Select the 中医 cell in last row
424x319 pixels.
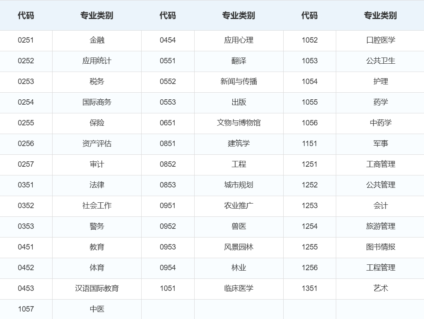click(x=97, y=309)
